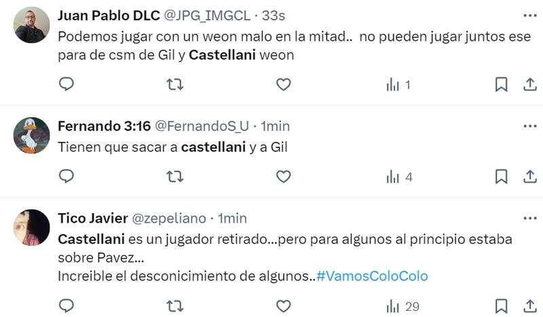Reply to Fernando 3:16's tweet
This screenshot has width=543, height=317.
click(67, 176)
